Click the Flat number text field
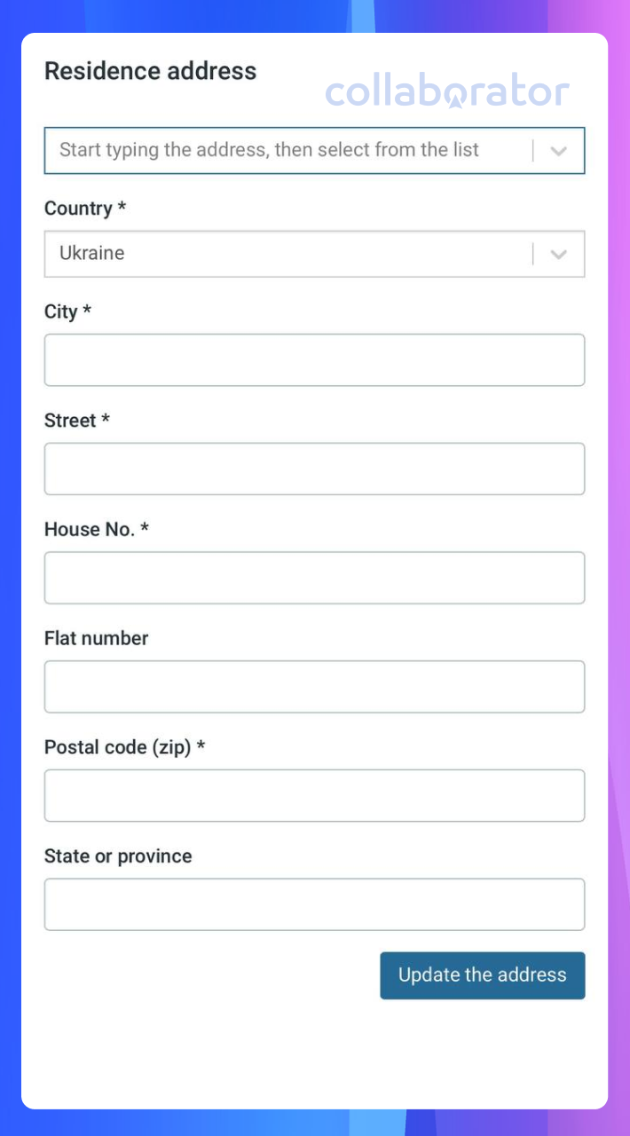The width and height of the screenshot is (630, 1136). tap(314, 687)
